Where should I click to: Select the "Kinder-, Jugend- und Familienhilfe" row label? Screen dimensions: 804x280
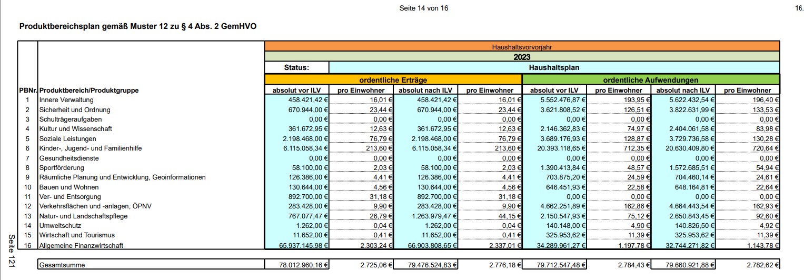pos(91,148)
